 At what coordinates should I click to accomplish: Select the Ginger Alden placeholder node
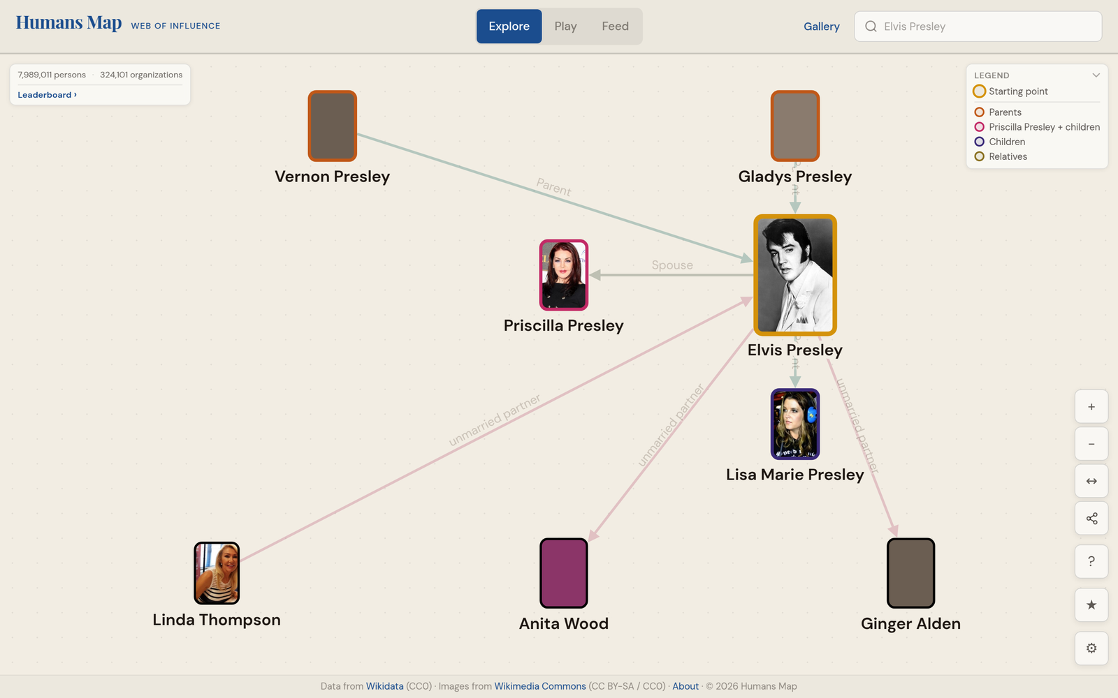(911, 573)
